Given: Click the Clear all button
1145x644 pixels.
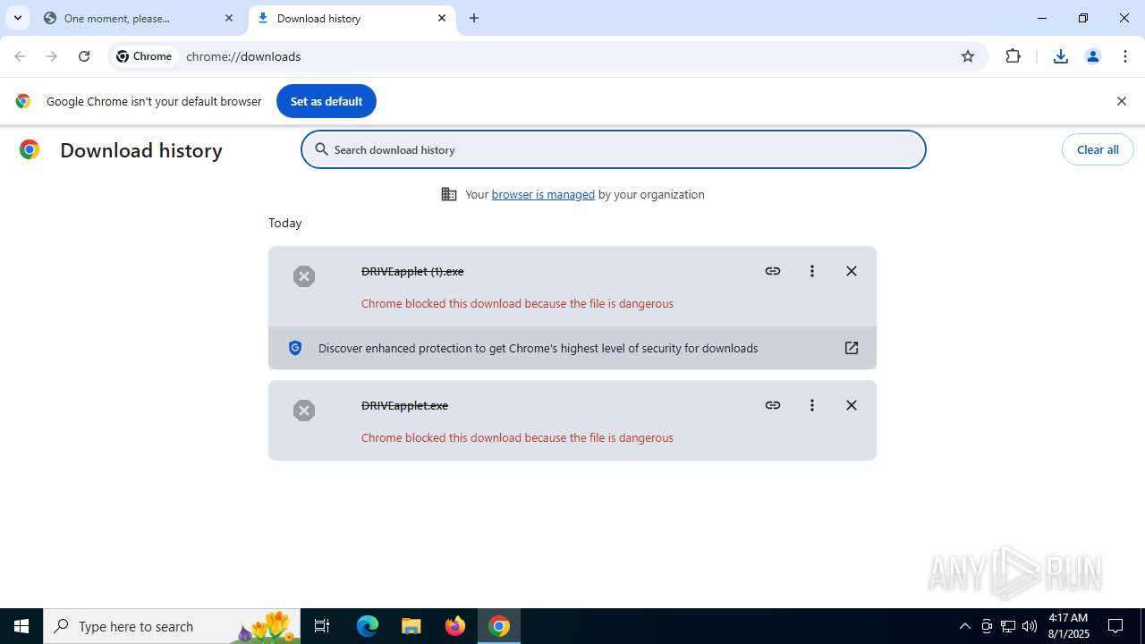Looking at the screenshot, I should 1098,149.
